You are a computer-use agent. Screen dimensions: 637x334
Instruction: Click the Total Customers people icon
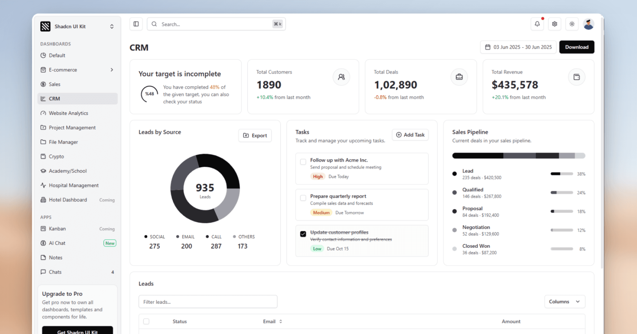tap(341, 77)
